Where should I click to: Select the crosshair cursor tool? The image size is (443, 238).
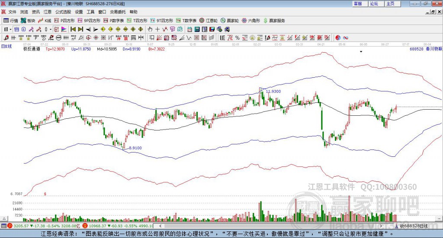click(x=157, y=29)
